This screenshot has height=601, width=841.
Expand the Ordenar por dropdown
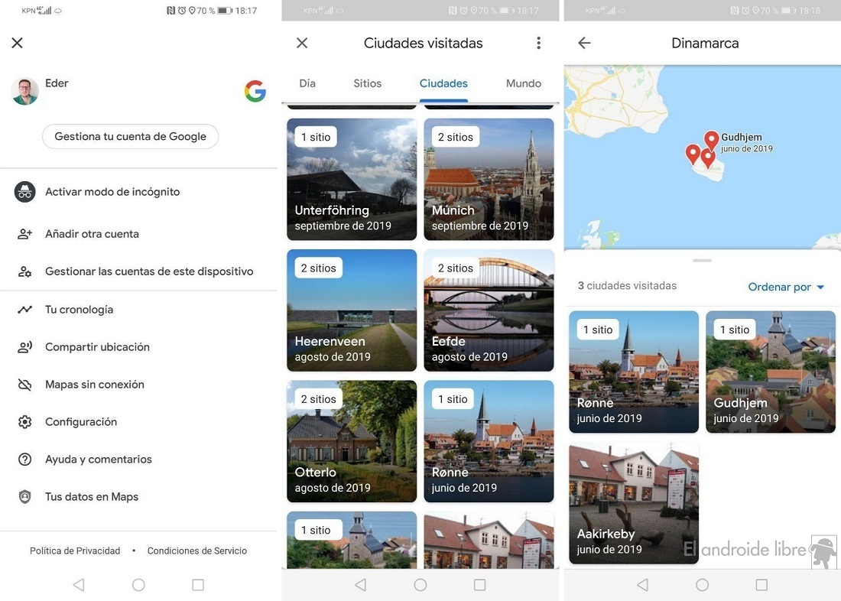coord(786,287)
